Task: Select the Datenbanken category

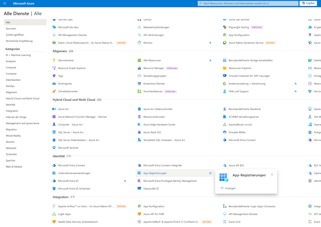Action: [x=13, y=80]
